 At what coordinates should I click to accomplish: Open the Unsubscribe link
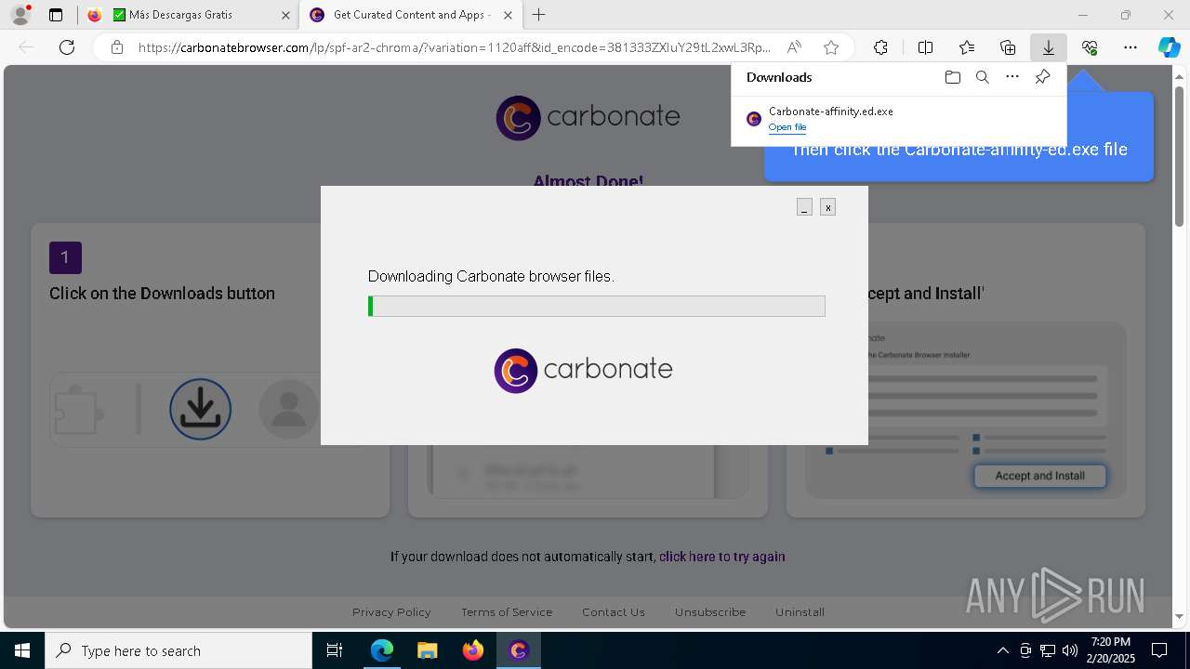point(710,612)
